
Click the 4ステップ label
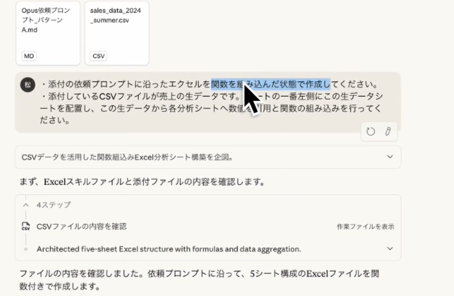(x=54, y=205)
